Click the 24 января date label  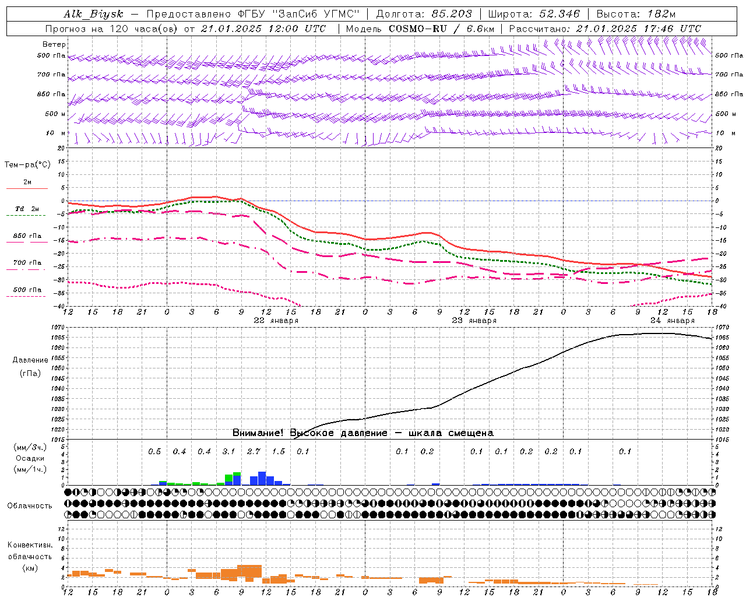(x=672, y=320)
